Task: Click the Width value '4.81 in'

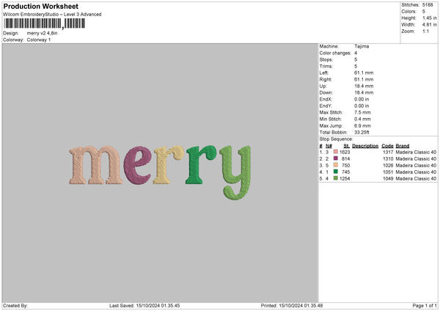Action: coord(430,25)
